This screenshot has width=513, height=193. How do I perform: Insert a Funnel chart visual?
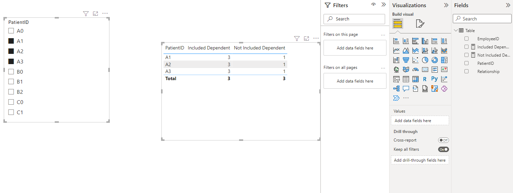coord(406,60)
